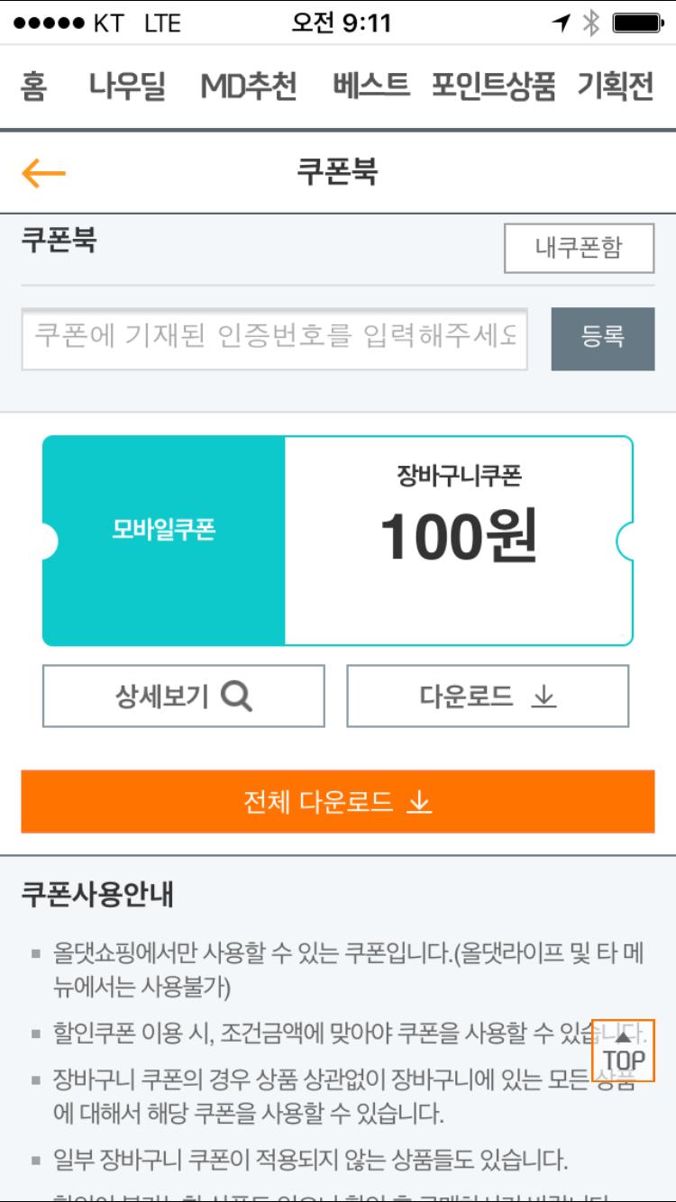
Task: Tap the arrow icon on 전체 다운로드
Action: (419, 801)
